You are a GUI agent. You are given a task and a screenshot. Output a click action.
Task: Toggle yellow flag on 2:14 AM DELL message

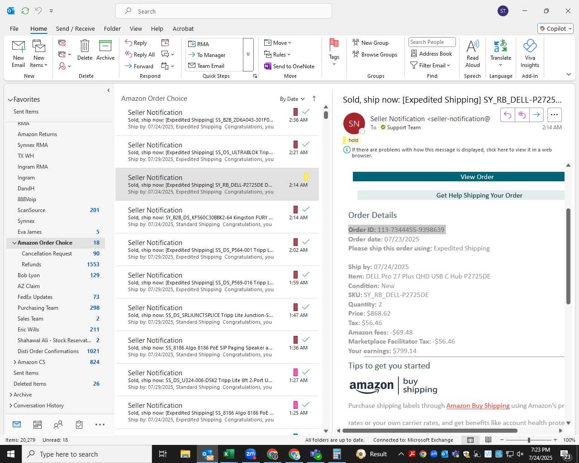tap(306, 177)
